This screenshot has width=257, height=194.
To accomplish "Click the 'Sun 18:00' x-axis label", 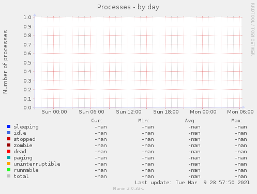I will click(x=166, y=112).
